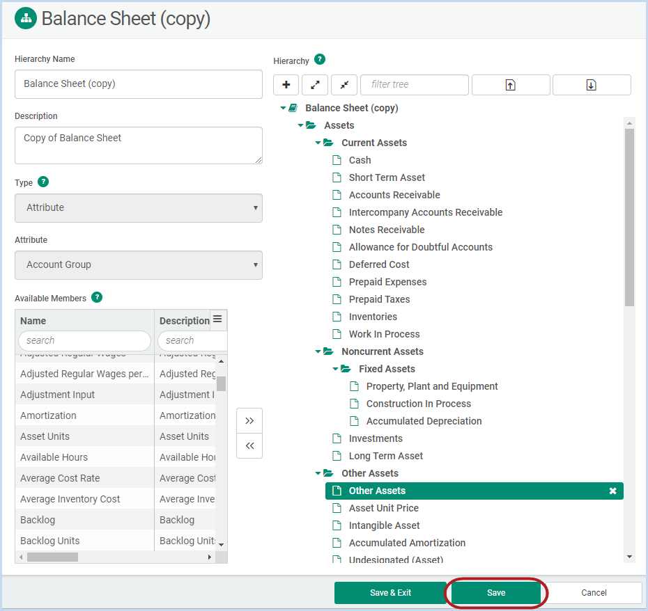Click the hierarchy download icon button
Screen dimensions: 648x611
(592, 85)
